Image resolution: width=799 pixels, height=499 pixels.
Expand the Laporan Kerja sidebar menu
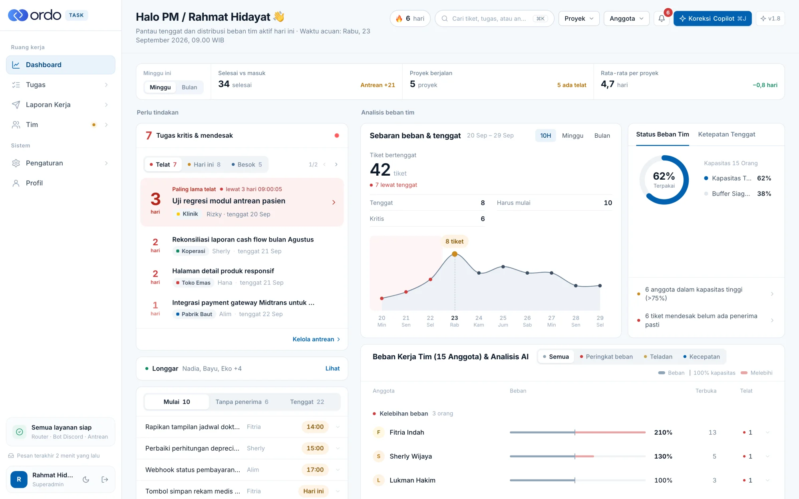[106, 105]
